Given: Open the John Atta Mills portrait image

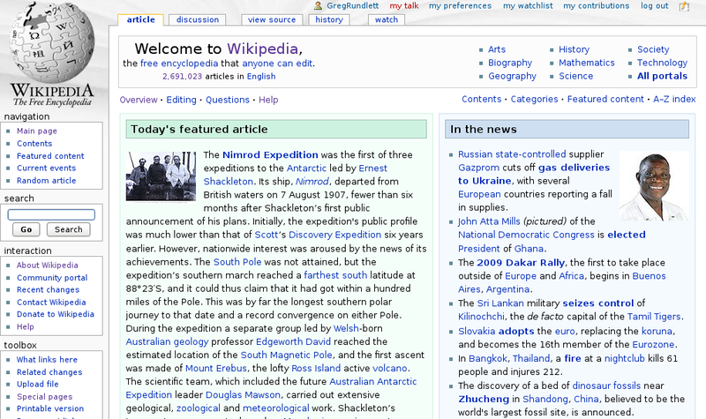Looking at the screenshot, I should (x=654, y=186).
